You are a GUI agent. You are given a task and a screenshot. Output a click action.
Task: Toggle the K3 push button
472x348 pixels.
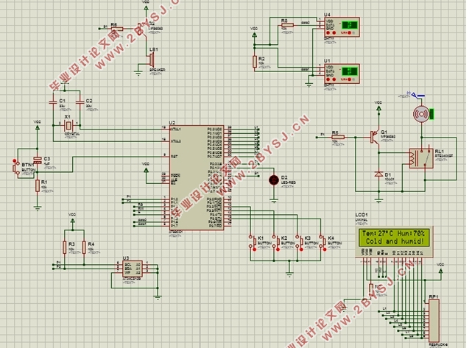(x=299, y=242)
